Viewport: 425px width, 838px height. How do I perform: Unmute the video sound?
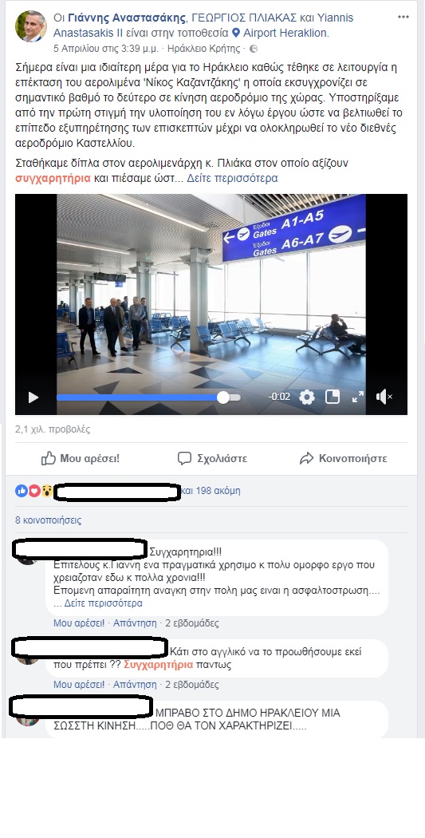point(384,397)
